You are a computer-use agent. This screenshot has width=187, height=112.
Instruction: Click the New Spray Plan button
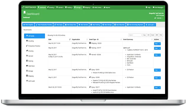pyautogui.click(x=70, y=25)
